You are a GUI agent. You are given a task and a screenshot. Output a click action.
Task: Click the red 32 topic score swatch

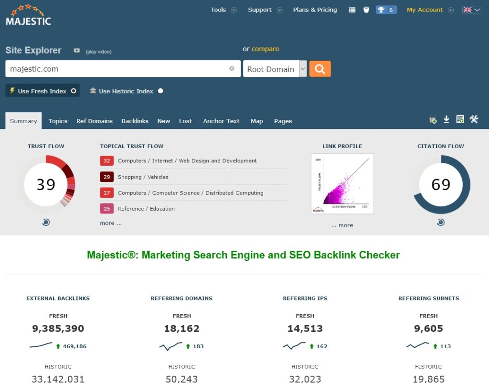tap(106, 160)
